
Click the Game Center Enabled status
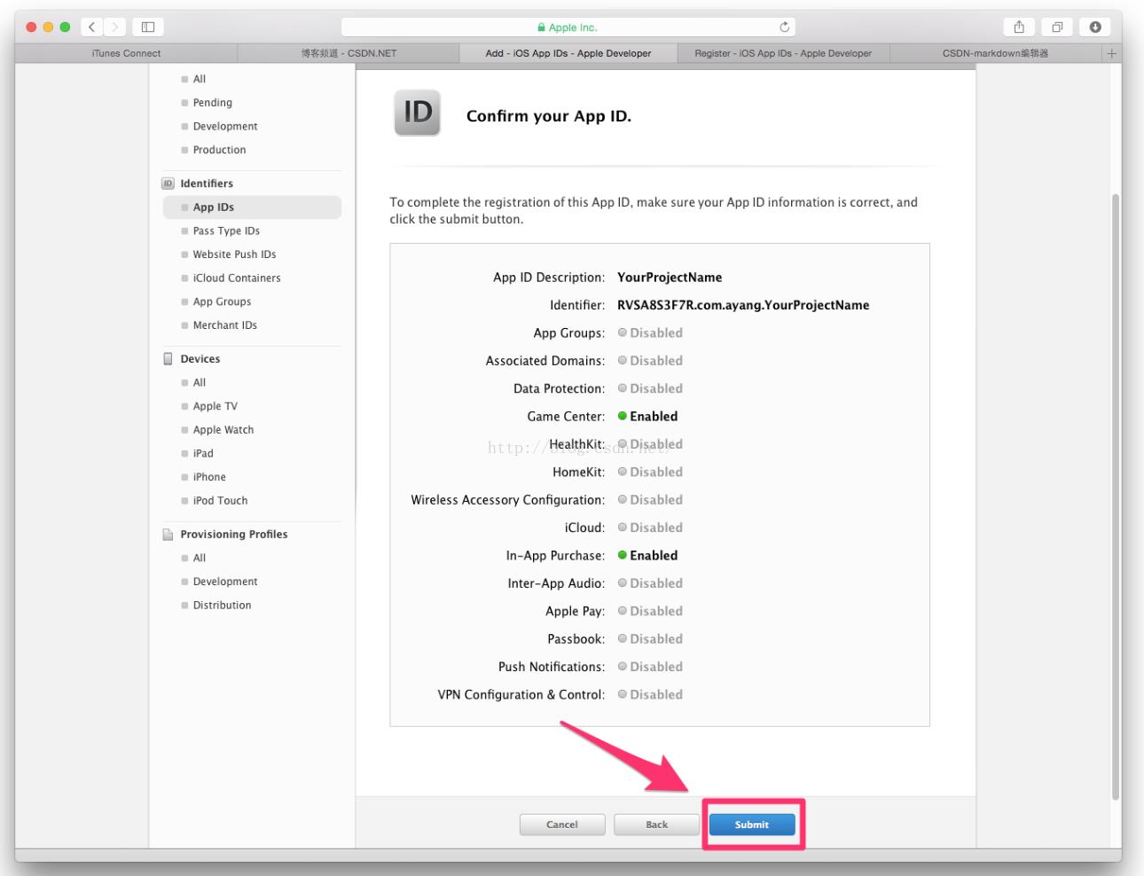pyautogui.click(x=647, y=417)
